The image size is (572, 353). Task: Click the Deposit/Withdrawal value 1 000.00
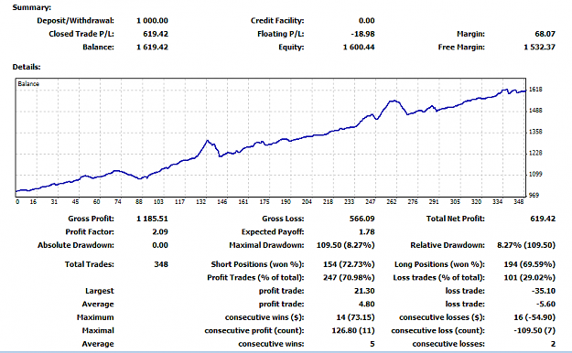coord(152,21)
